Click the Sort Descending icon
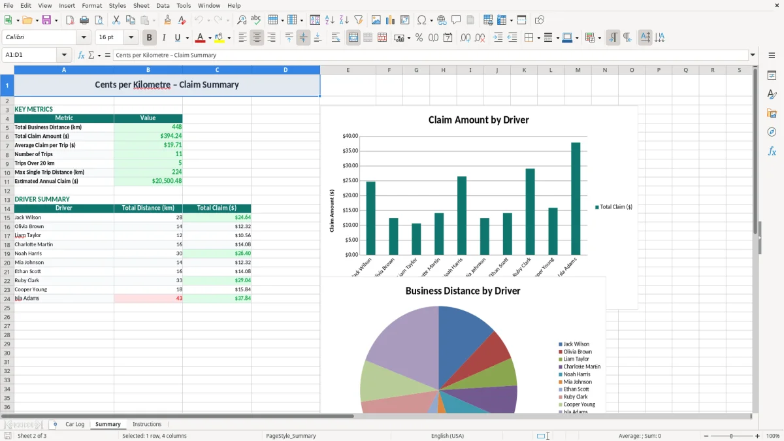 click(x=344, y=20)
